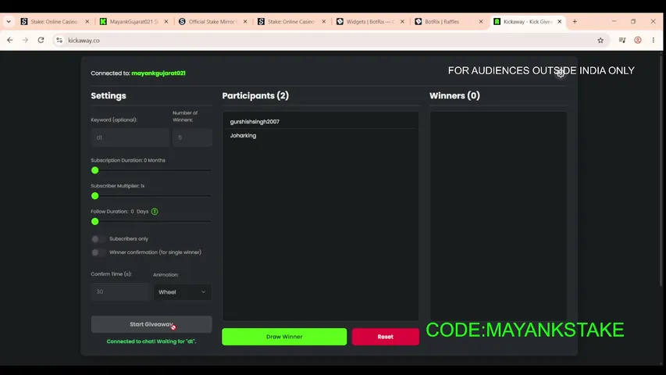Open a new tab with the plus button
The height and width of the screenshot is (375, 666).
(575, 21)
